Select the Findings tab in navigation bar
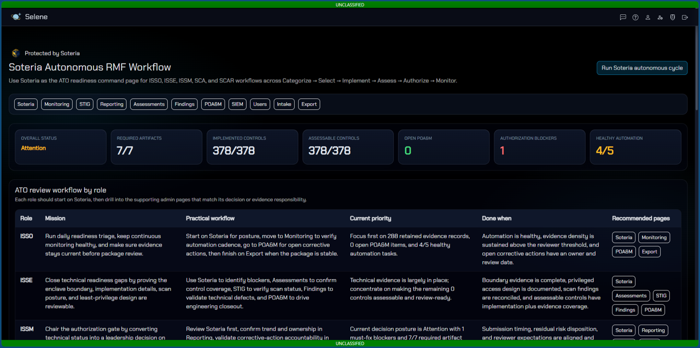Image resolution: width=700 pixels, height=348 pixels. pyautogui.click(x=184, y=104)
